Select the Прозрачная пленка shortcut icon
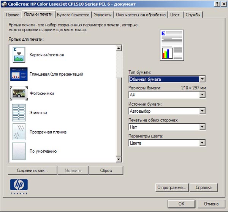This screenshot has width=228, height=212. [x=19, y=132]
